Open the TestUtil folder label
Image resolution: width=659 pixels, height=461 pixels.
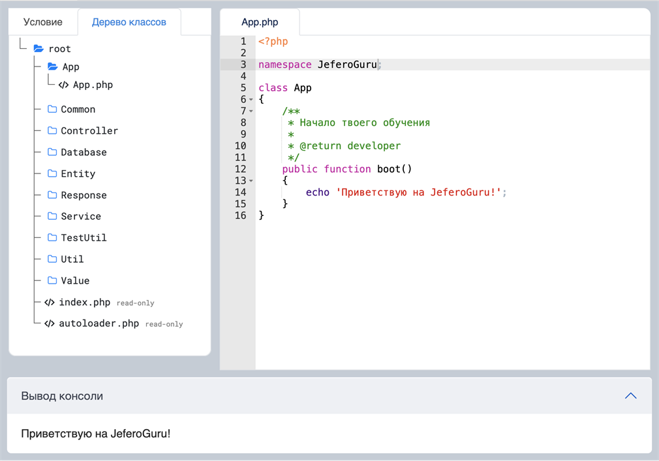pos(84,238)
